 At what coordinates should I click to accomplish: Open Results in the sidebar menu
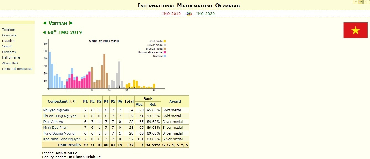click(8, 41)
